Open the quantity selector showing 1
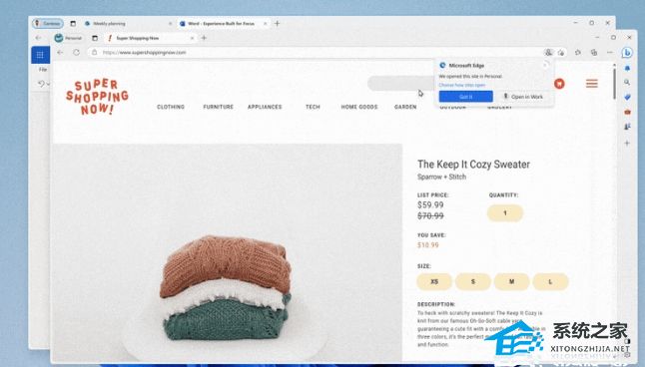Image resolution: width=645 pixels, height=367 pixels. 505,212
